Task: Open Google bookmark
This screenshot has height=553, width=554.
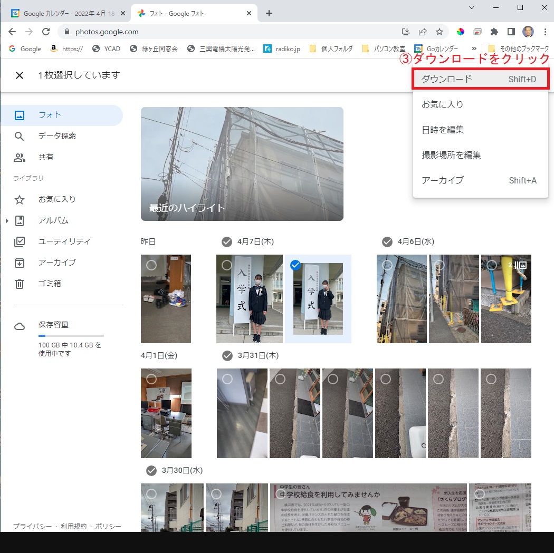Action: tap(25, 48)
